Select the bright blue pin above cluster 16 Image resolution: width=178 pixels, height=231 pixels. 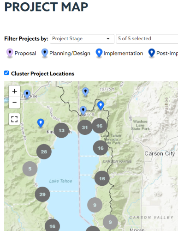point(101,105)
